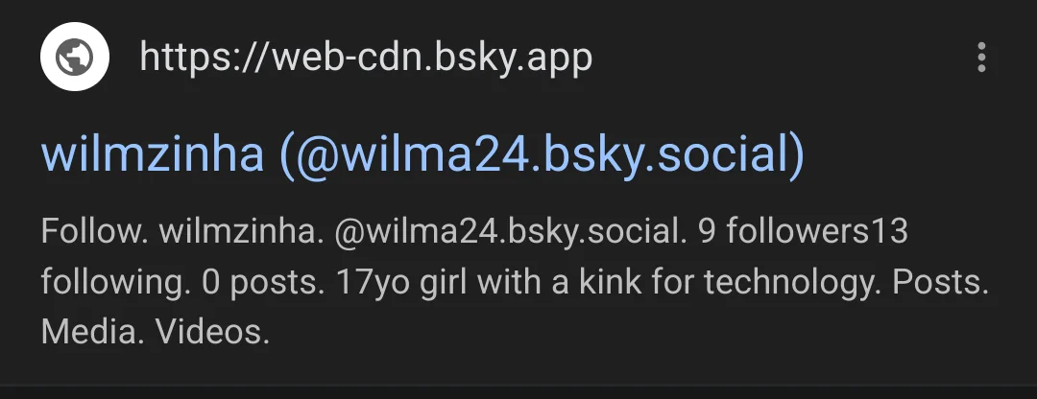Click the https://web-cdn.bsky.app site URL
Image resolution: width=1037 pixels, height=399 pixels.
point(366,59)
